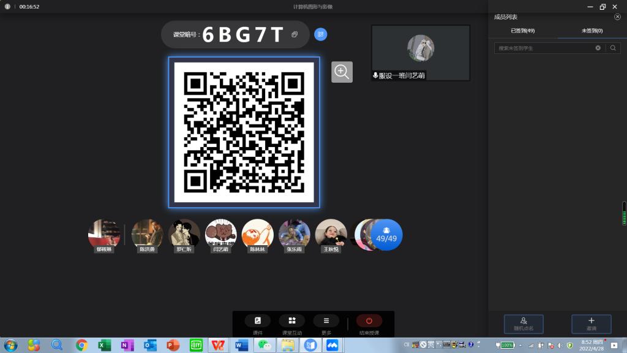Image resolution: width=627 pixels, height=353 pixels.
Task: Expand the 49/49 participants list bubble
Action: (386, 235)
